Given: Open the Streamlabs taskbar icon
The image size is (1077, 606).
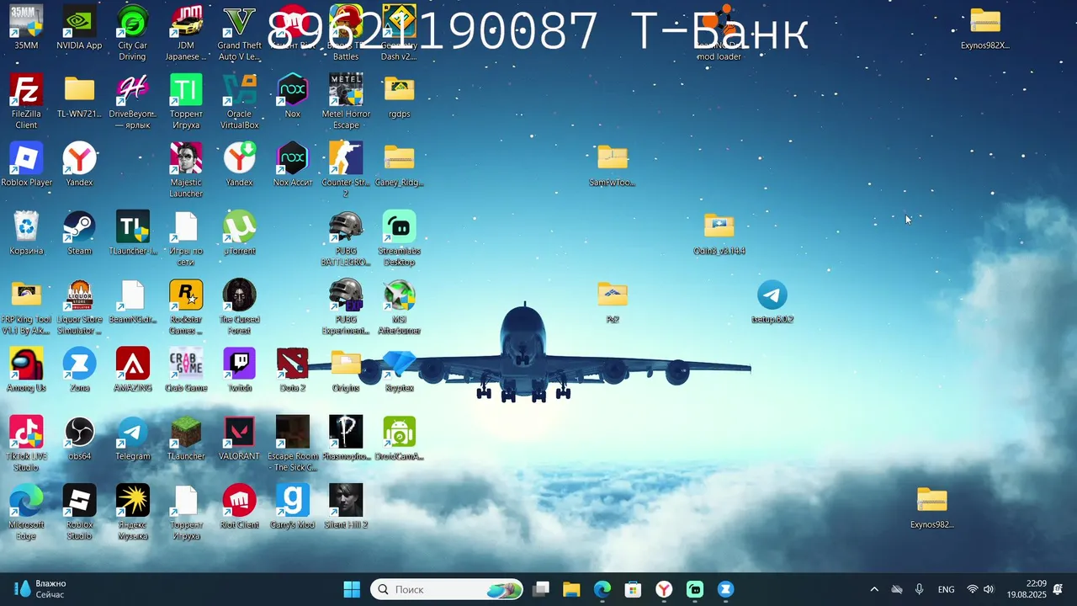Looking at the screenshot, I should pos(695,589).
